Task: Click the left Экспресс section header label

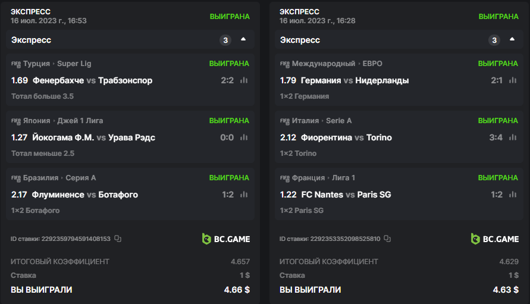Action: tap(31, 40)
